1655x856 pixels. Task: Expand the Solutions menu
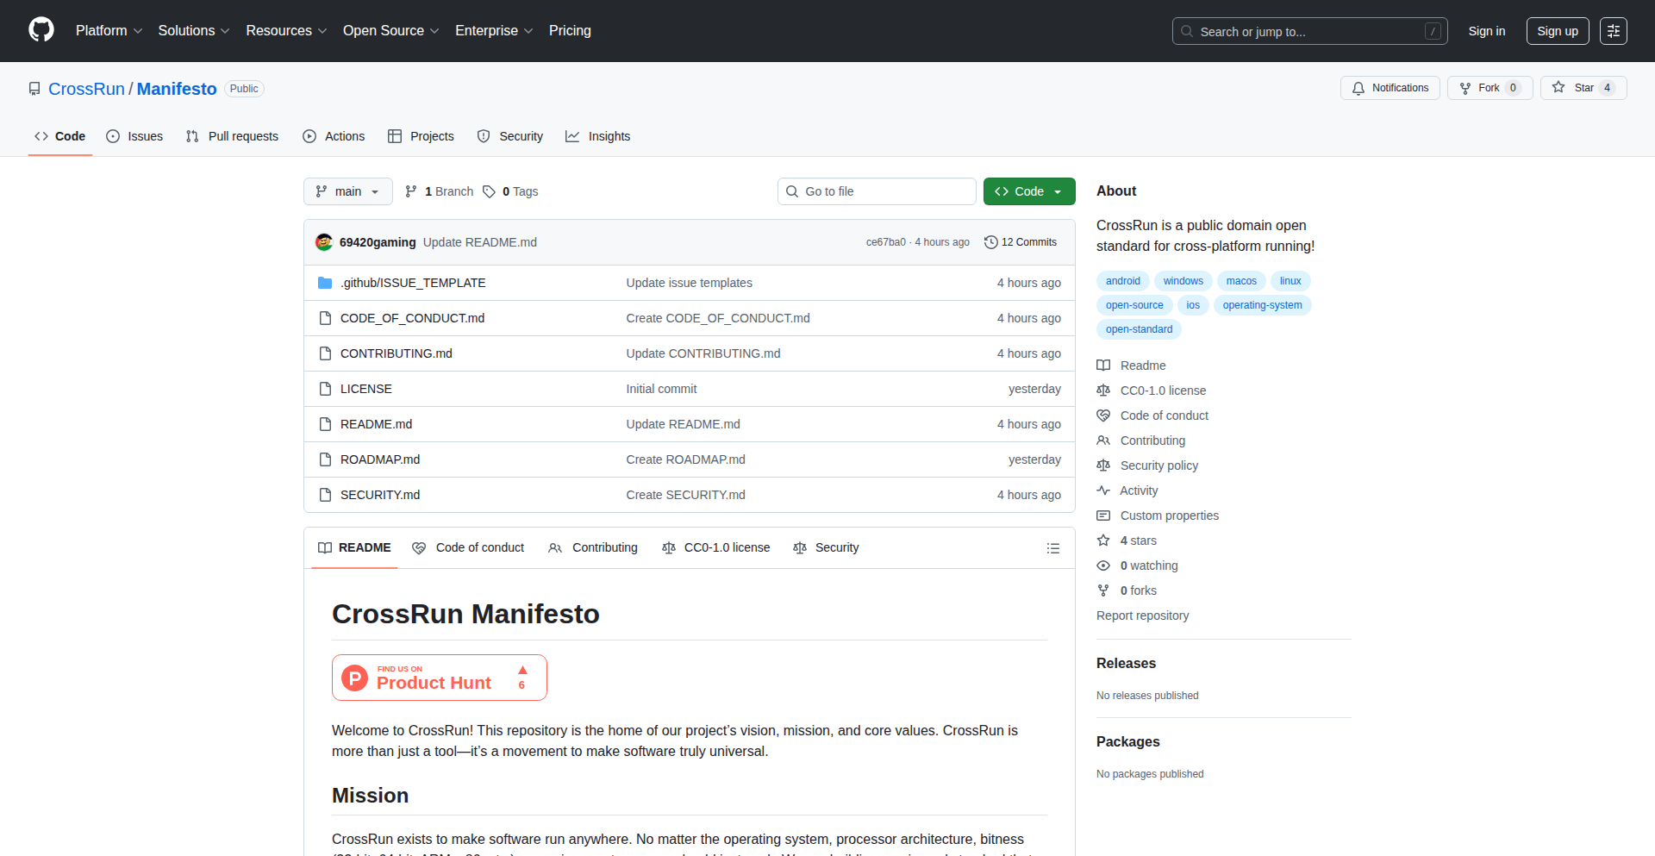click(194, 31)
